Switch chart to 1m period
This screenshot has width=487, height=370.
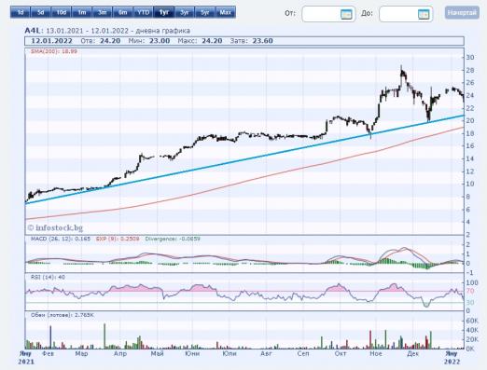click(82, 12)
